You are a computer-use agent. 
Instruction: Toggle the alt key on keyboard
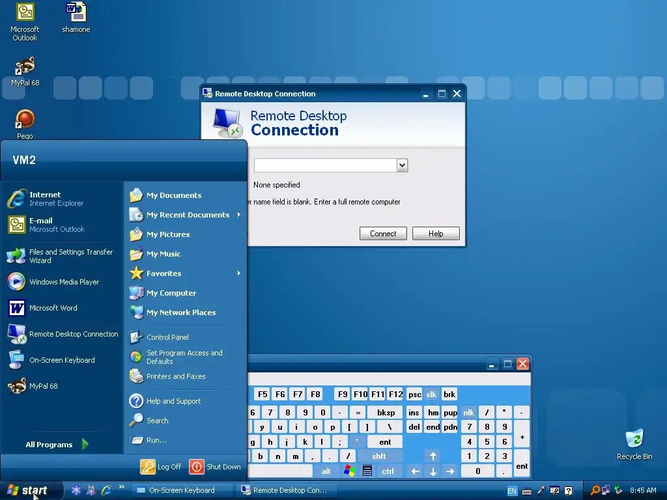[x=326, y=471]
